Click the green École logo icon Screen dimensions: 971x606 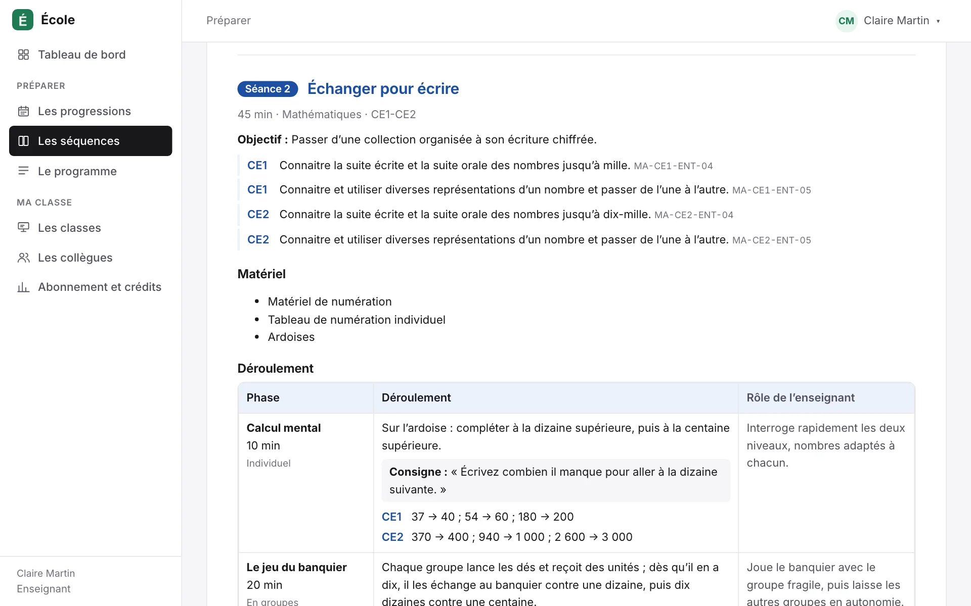pos(23,20)
